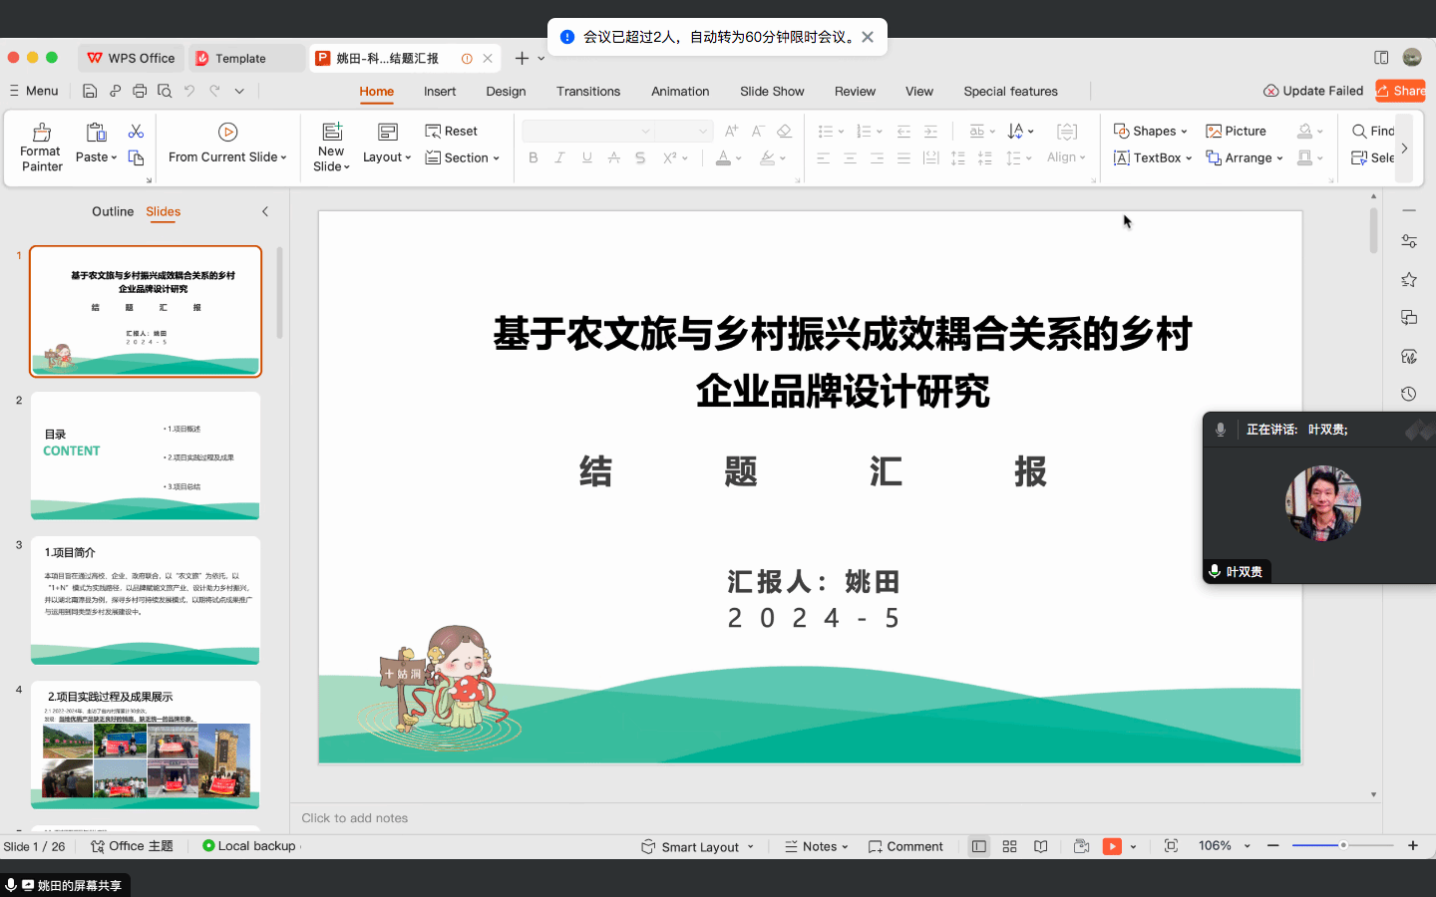Image resolution: width=1436 pixels, height=897 pixels.
Task: Switch to Slide Sorter view
Action: [x=1009, y=846]
